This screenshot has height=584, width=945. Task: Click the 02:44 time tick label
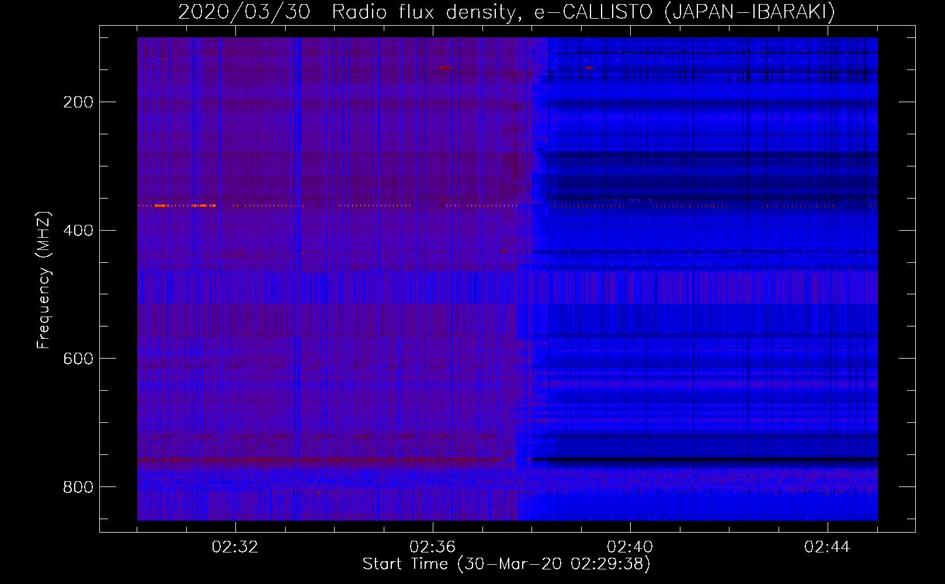pyautogui.click(x=827, y=547)
